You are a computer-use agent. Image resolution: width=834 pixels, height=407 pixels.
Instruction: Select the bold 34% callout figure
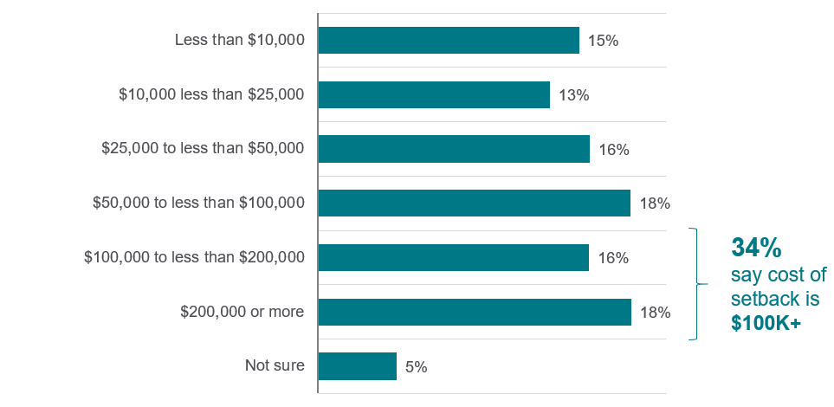pyautogui.click(x=756, y=249)
